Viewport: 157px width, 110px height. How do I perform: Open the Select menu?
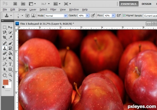pyautogui.click(x=43, y=10)
